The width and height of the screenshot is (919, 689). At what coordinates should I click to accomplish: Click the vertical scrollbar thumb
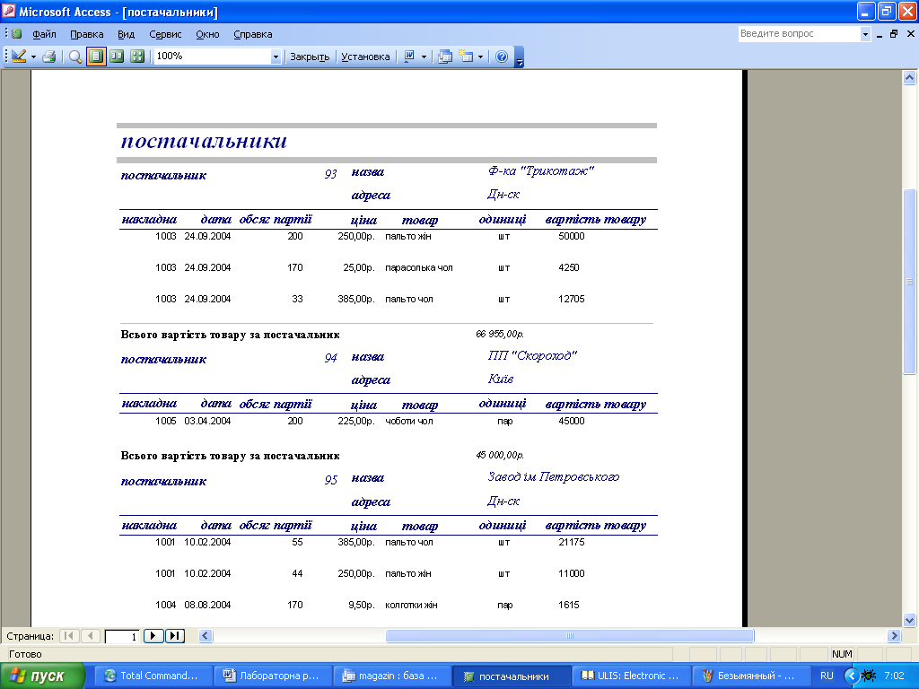pyautogui.click(x=910, y=282)
